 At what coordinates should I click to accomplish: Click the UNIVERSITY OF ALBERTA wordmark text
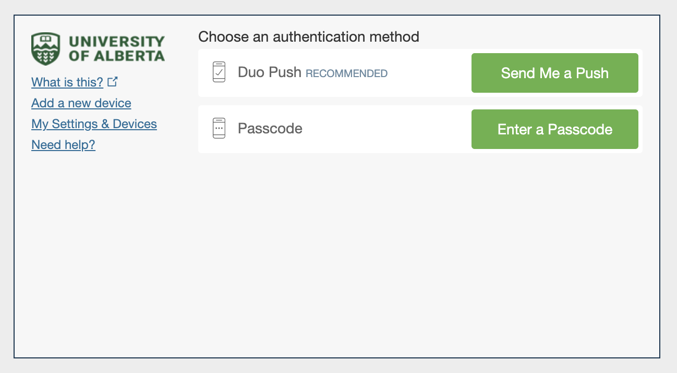[117, 47]
